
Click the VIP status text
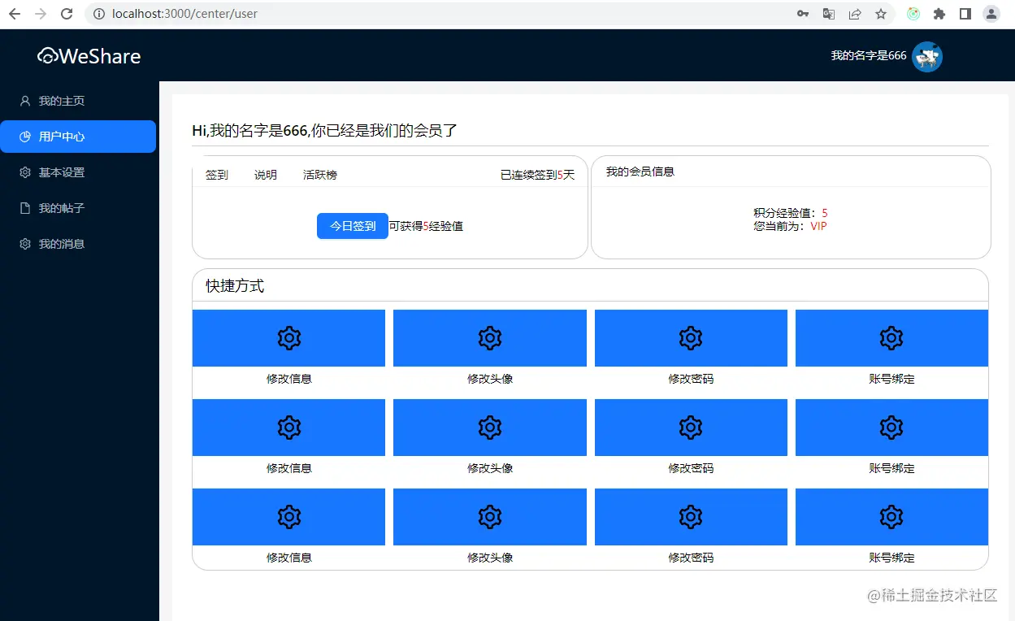coord(818,226)
